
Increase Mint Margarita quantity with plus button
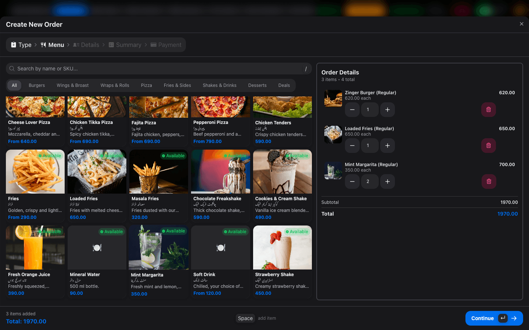click(387, 181)
